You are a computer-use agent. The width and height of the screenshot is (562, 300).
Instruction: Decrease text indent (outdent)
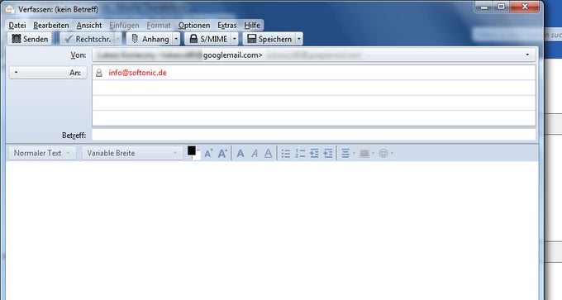tap(314, 154)
